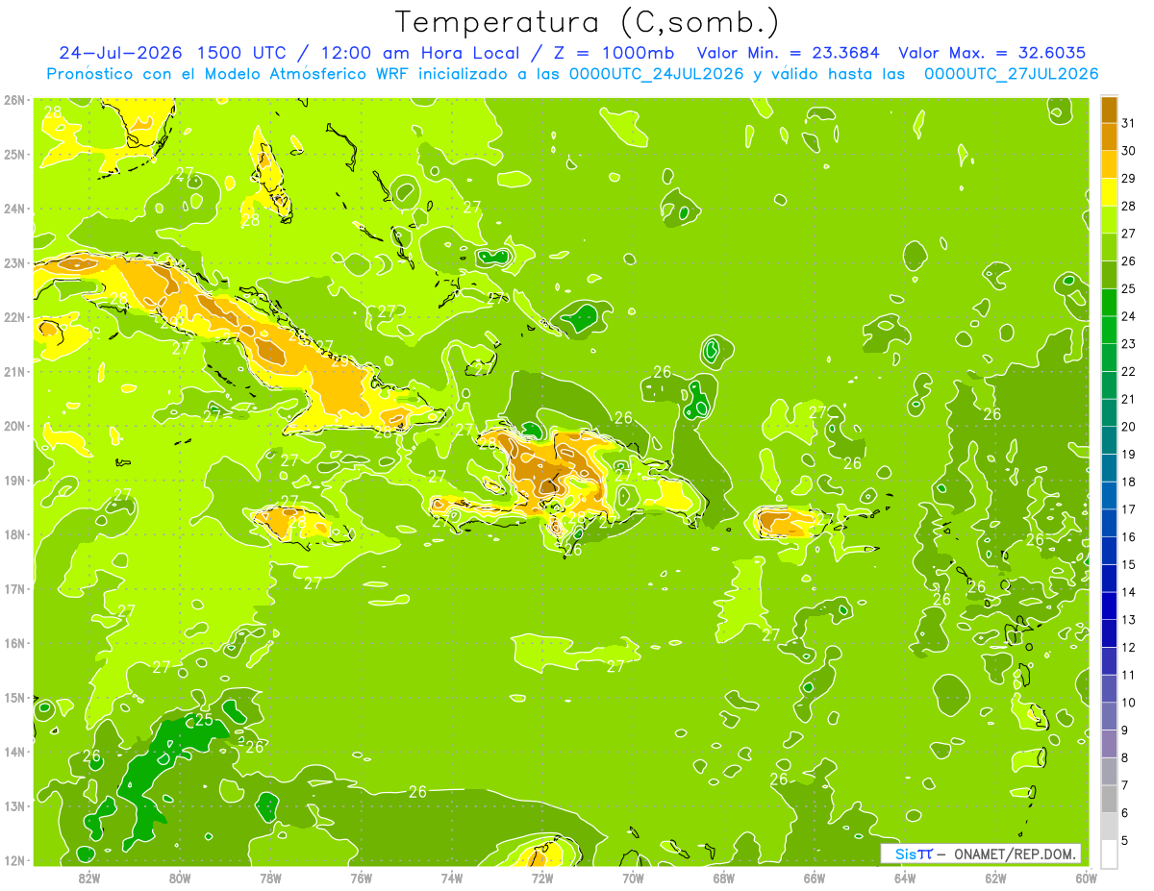
Task: Click the 66W longitude axis label
Action: click(x=814, y=878)
